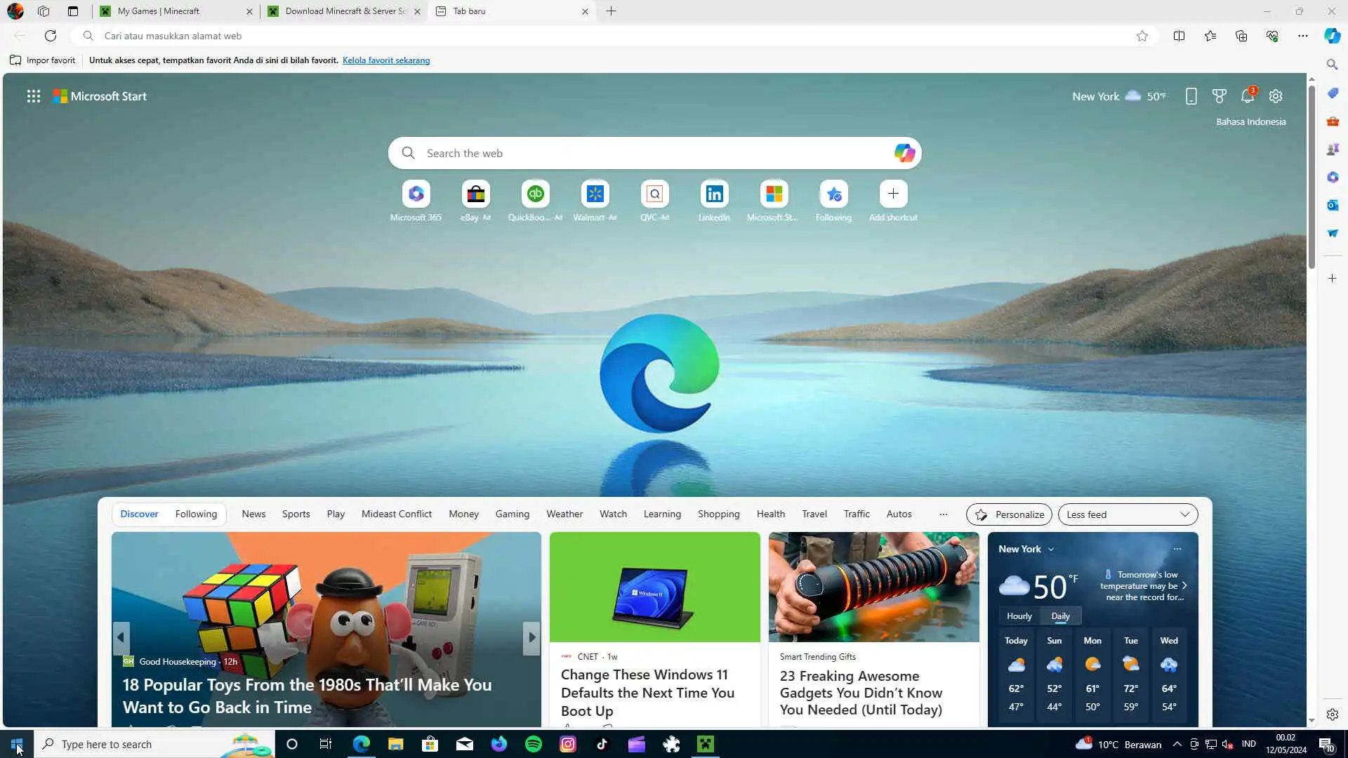The height and width of the screenshot is (758, 1348).
Task: Switch weather card to Daily view
Action: (1060, 616)
